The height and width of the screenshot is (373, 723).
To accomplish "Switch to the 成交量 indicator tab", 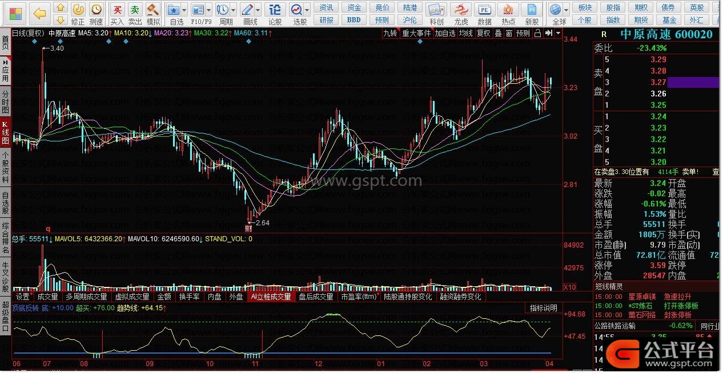I will tap(47, 297).
